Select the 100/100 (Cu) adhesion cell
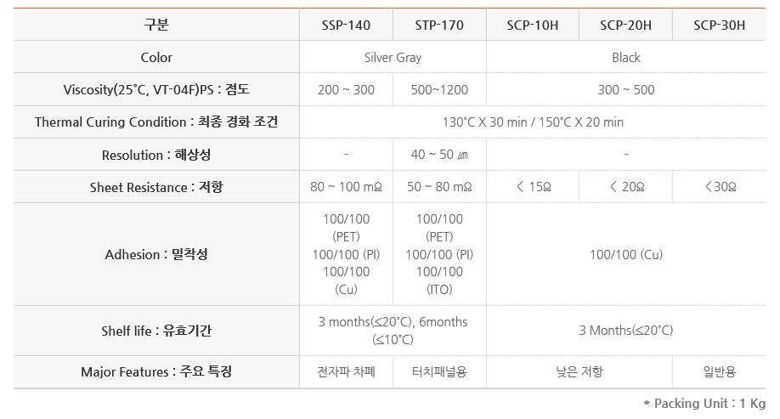 [x=626, y=254]
